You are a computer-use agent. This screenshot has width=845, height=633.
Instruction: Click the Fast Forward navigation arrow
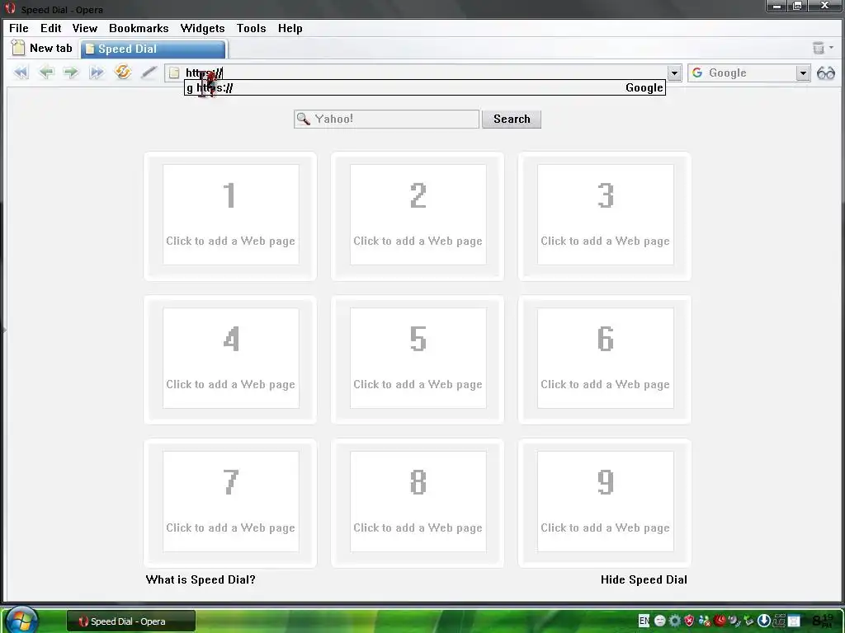click(x=97, y=73)
